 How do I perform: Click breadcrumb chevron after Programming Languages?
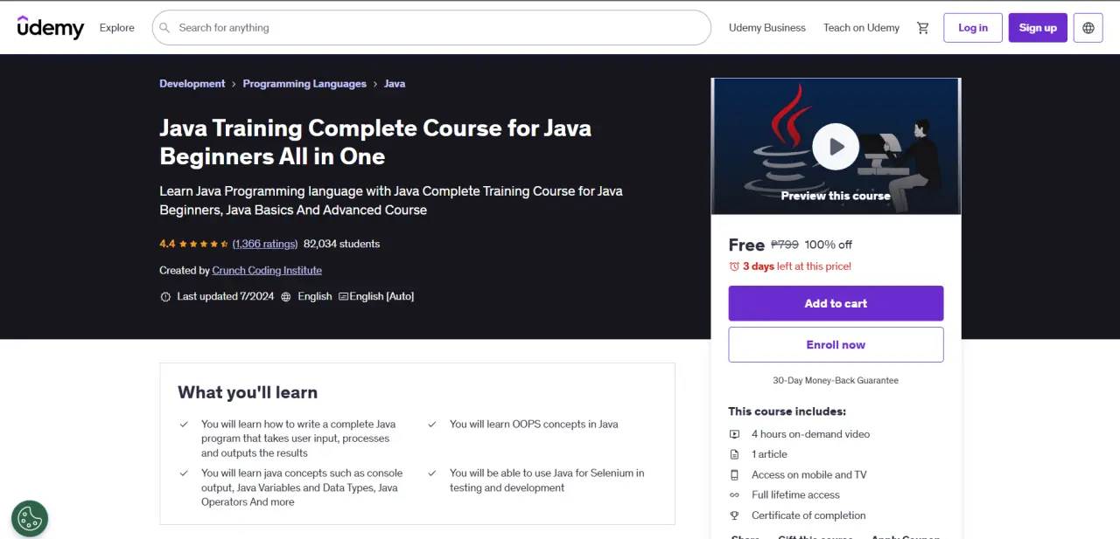375,84
